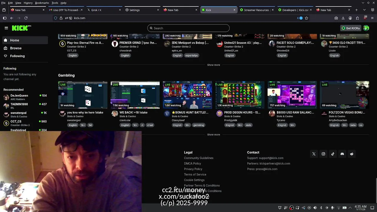Open the list all tabs dropdown
Image resolution: width=377 pixels, height=212 pixels.
tap(364, 10)
